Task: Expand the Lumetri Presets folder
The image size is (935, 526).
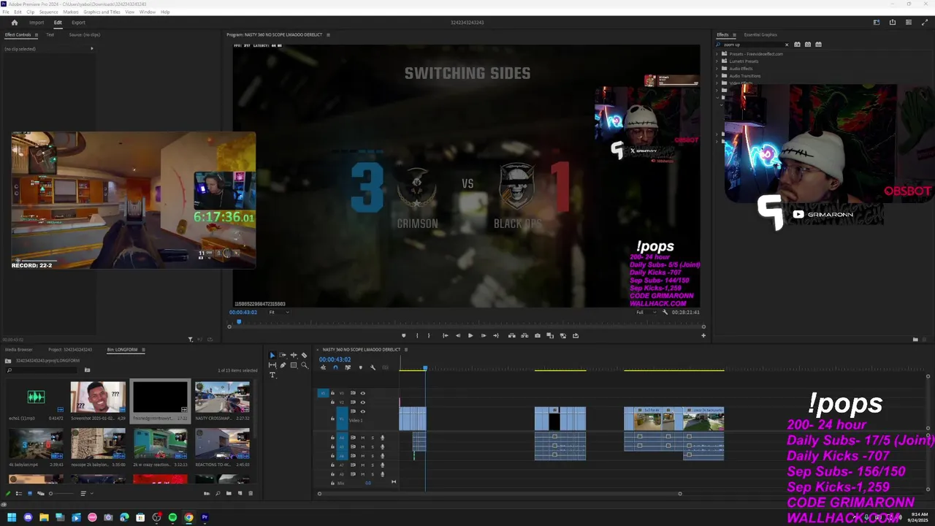Action: coord(717,61)
